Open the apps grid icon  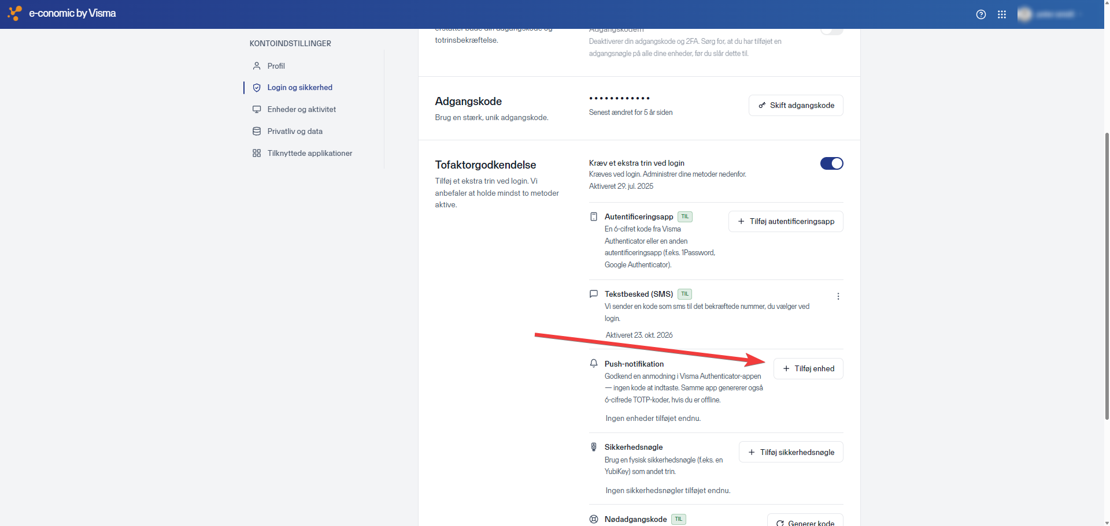pos(1002,14)
